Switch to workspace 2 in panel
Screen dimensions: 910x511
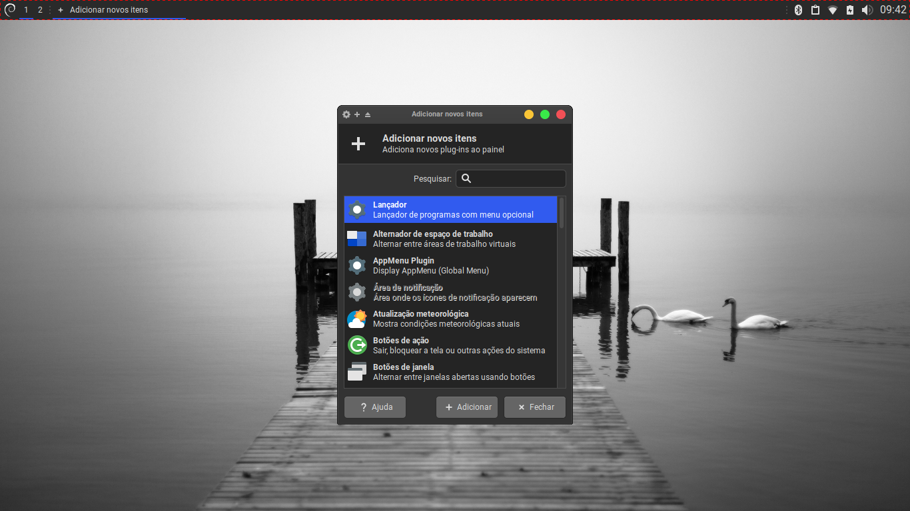point(40,10)
